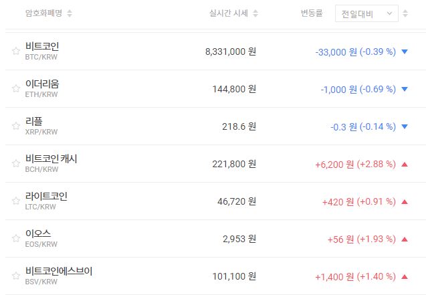Image resolution: width=426 pixels, height=295 pixels.
Task: Mark EOS as favorite with star
Action: coord(16,239)
